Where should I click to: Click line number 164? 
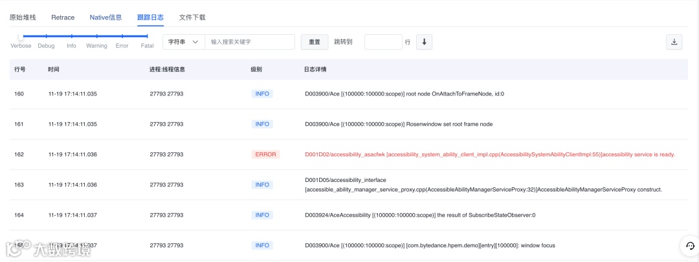(19, 215)
